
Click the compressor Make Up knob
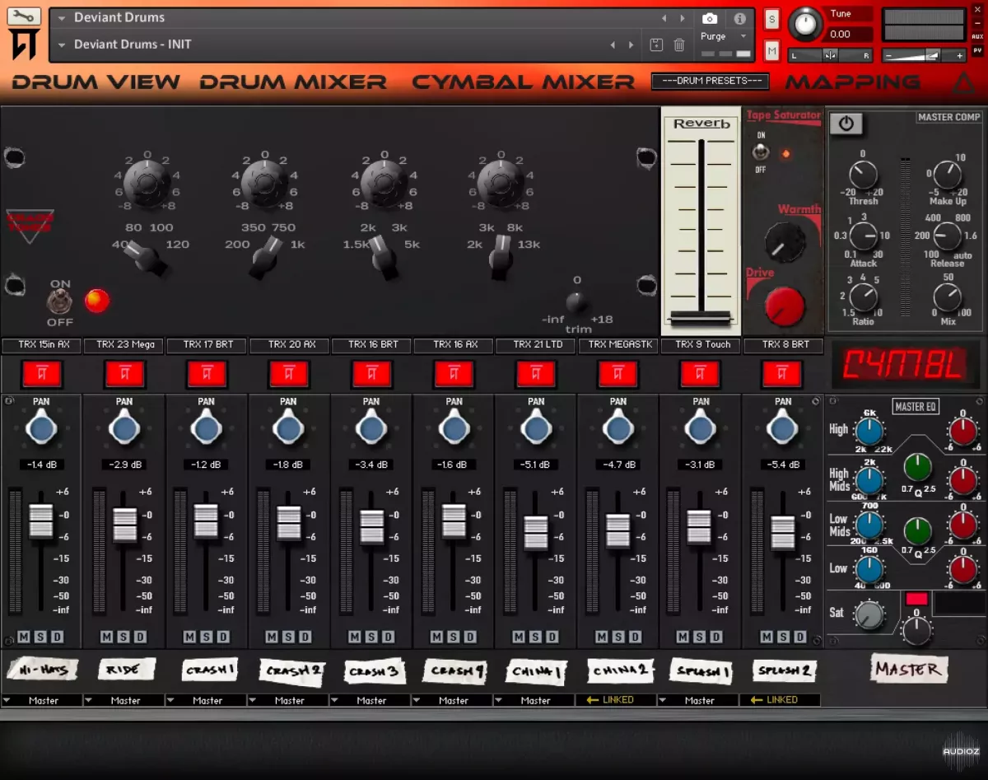[x=948, y=175]
